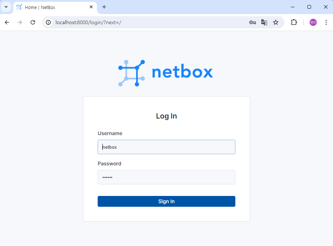The width and height of the screenshot is (333, 246).
Task: Open the Google Translate page icon
Action: (x=264, y=22)
